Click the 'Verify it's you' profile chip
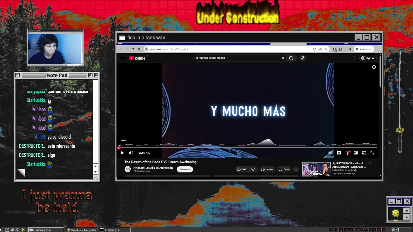This screenshot has height=232, width=413. (364, 49)
